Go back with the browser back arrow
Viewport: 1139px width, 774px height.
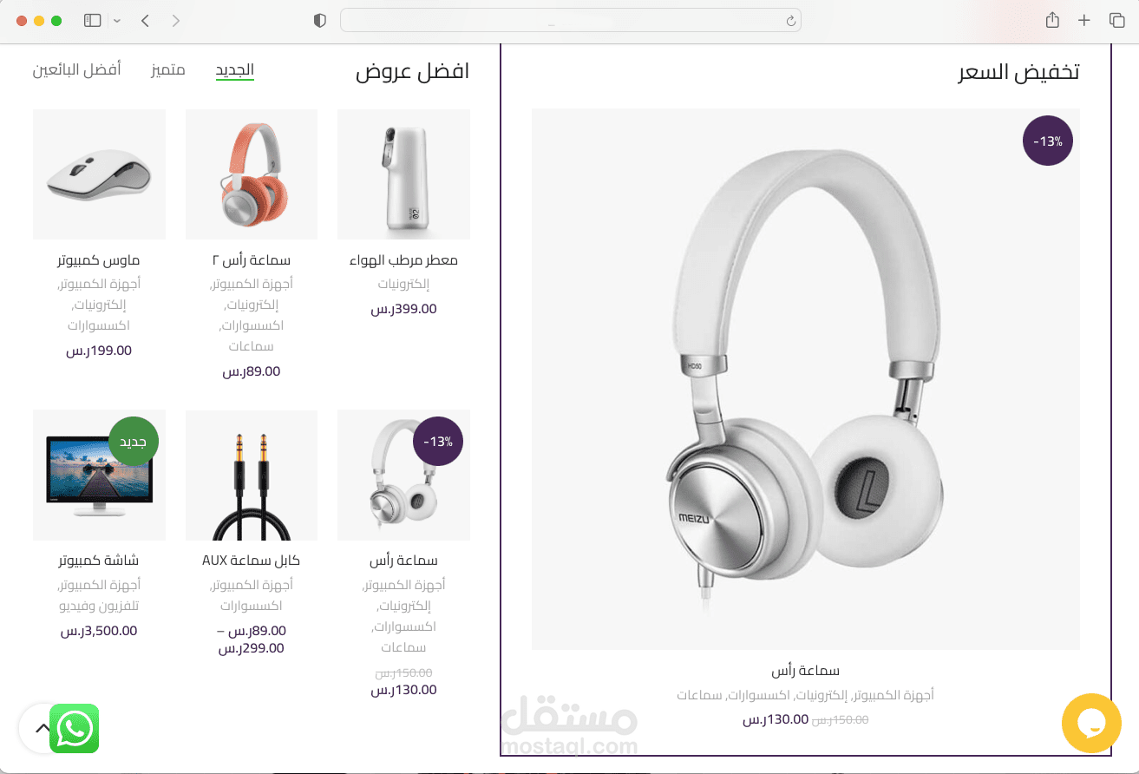146,21
